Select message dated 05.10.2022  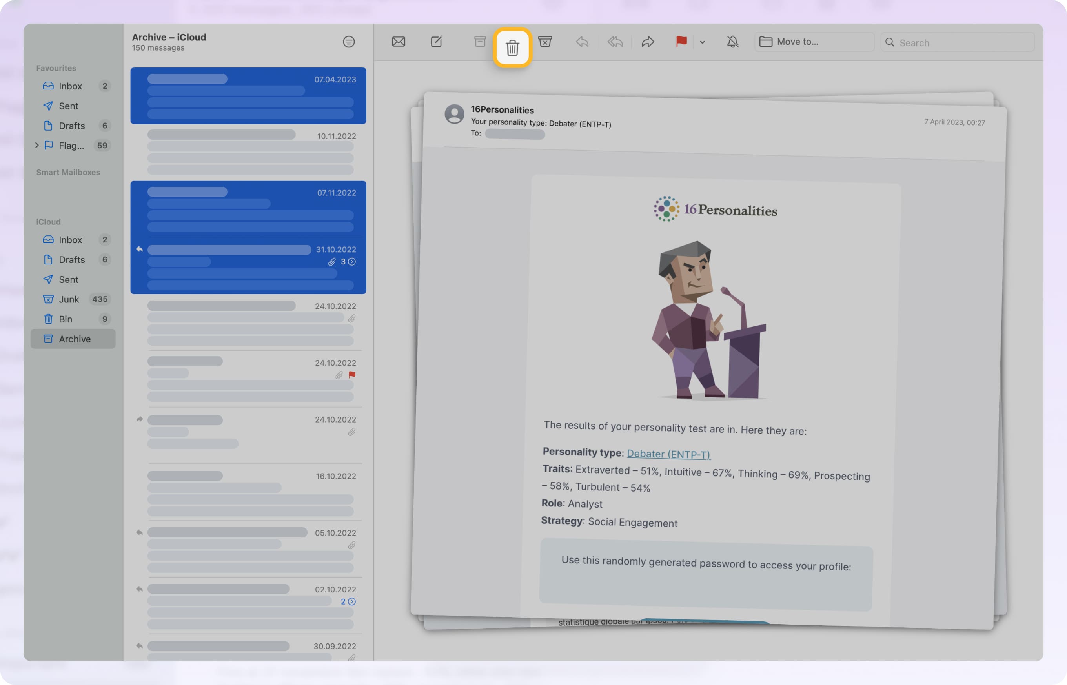point(248,549)
